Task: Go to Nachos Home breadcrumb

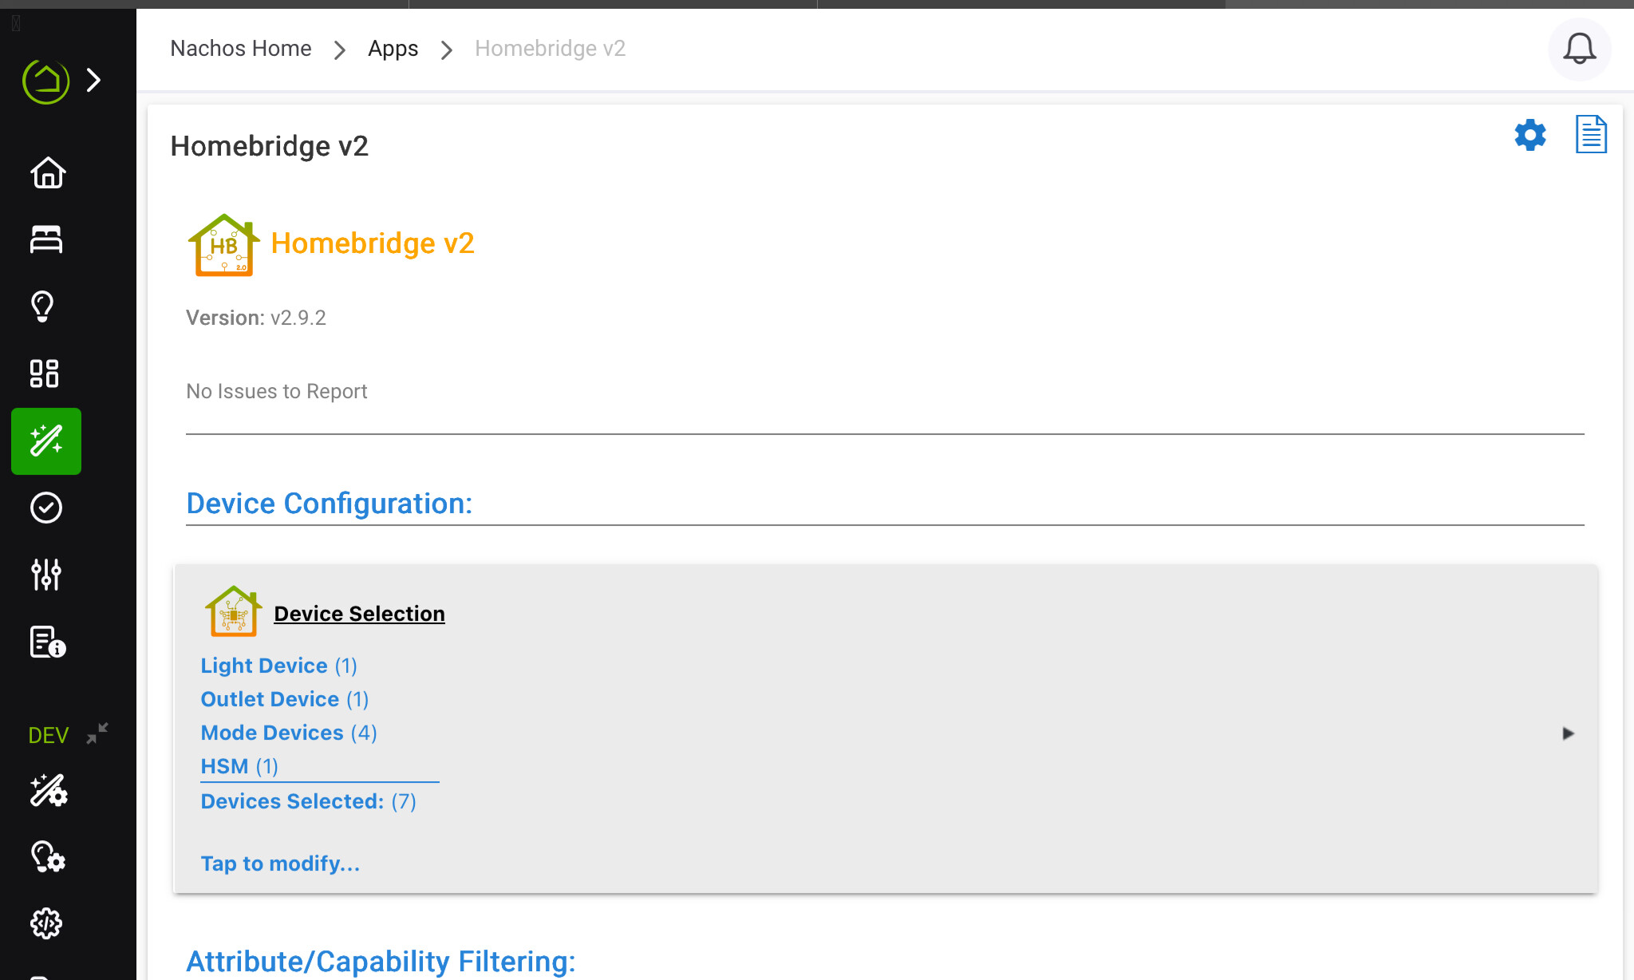Action: point(241,49)
